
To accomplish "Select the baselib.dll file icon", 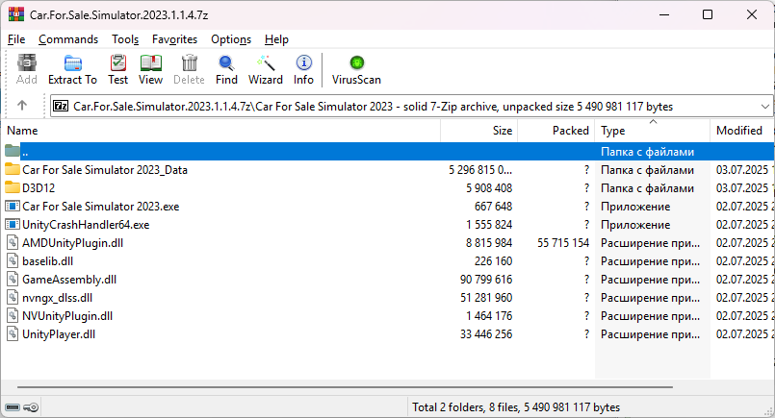I will pyautogui.click(x=13, y=260).
